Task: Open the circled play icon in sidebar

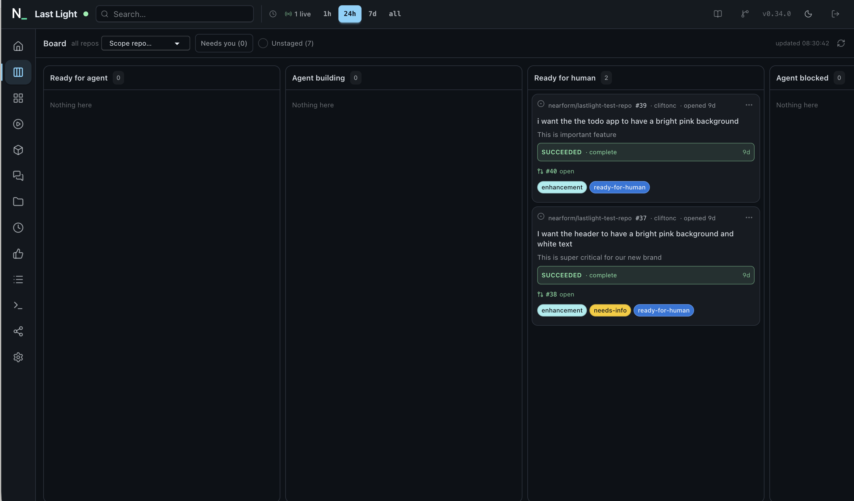Action: point(18,124)
